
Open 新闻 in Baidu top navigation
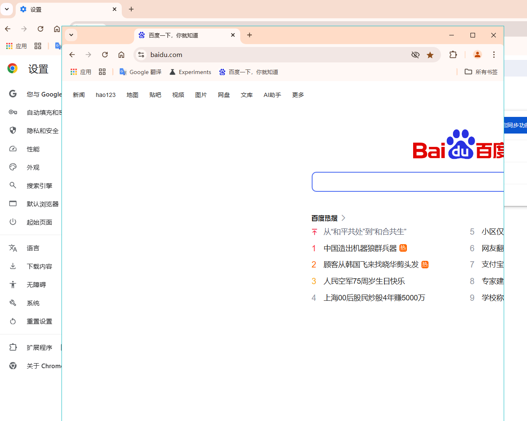point(79,95)
